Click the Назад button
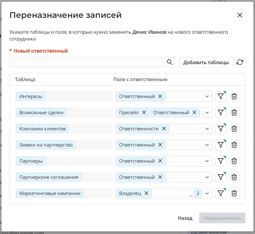Viewport: 255px width, 234px height. pos(185,218)
